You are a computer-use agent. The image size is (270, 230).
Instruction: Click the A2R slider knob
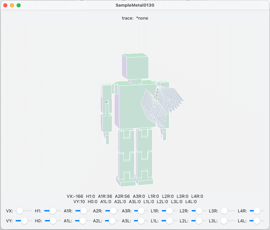pos(114,211)
